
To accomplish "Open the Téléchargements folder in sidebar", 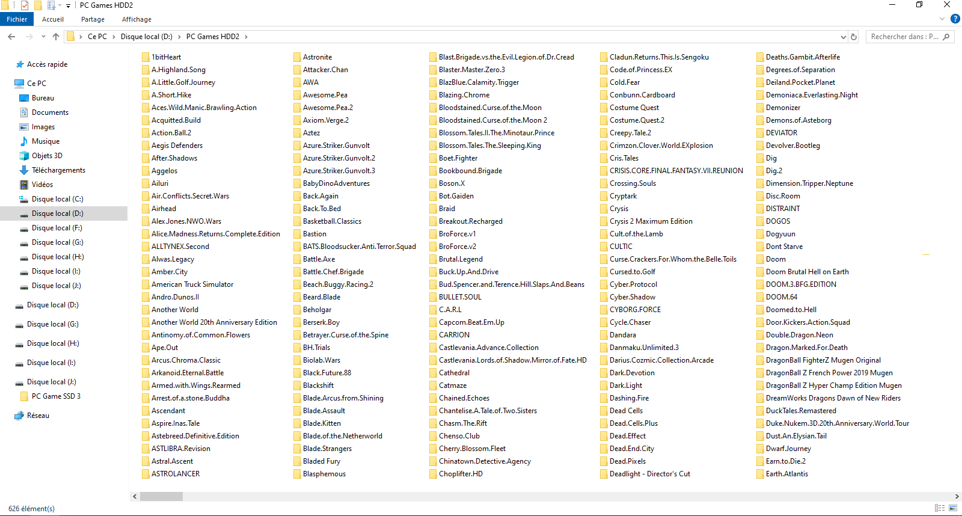I will 58,170.
